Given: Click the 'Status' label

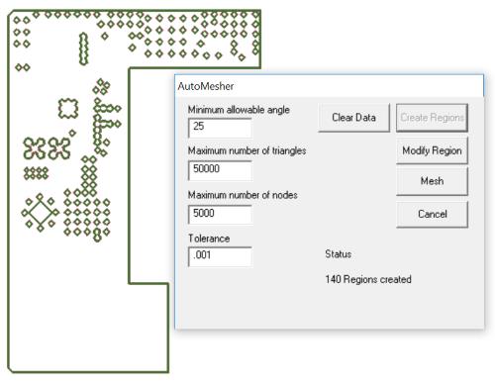Looking at the screenshot, I should 338,254.
